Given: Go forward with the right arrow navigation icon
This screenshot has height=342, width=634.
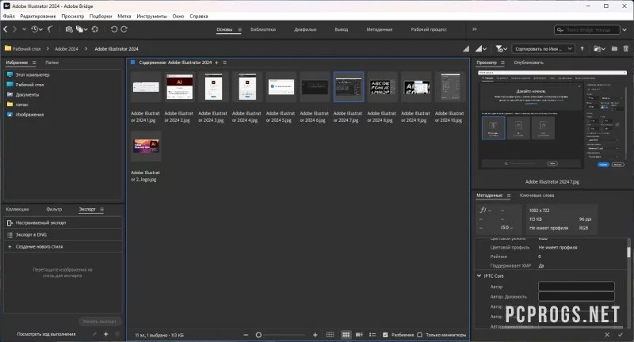Looking at the screenshot, I should pyautogui.click(x=14, y=29).
